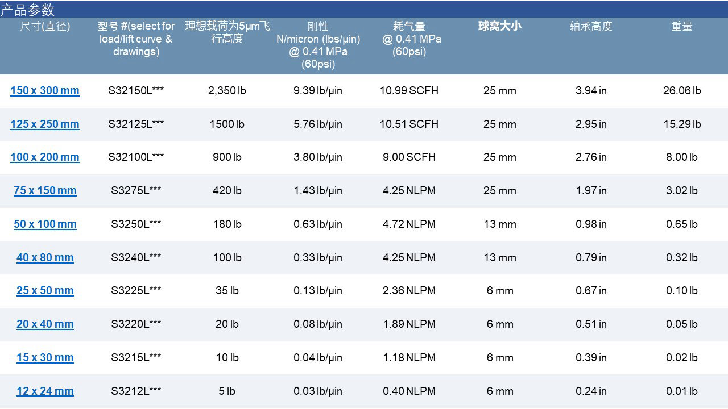The image size is (728, 409).
Task: Select the 40 x 80 mm link
Action: [x=45, y=258]
